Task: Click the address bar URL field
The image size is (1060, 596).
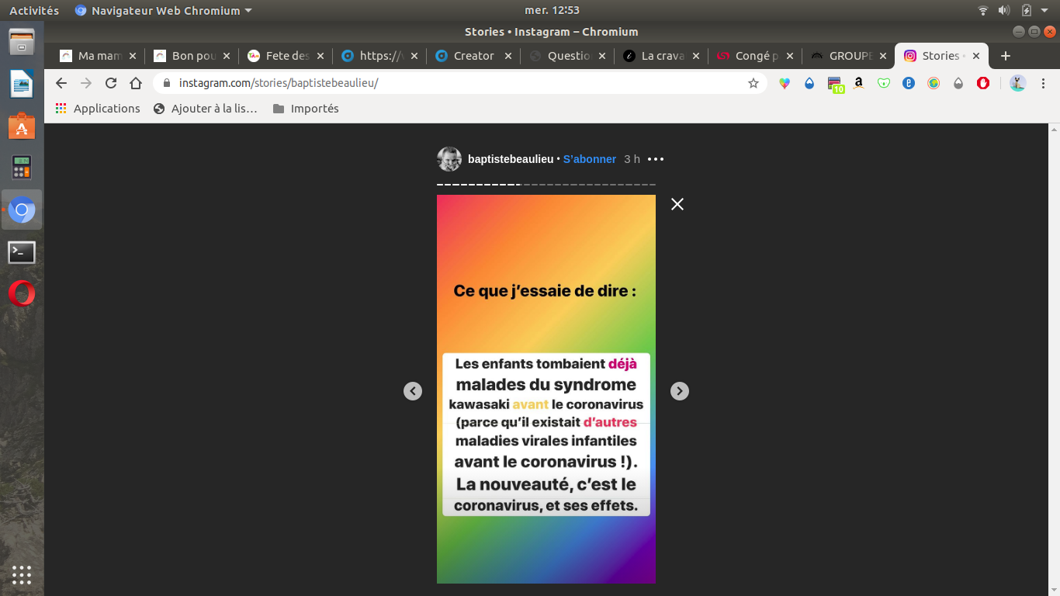Action: 450,83
